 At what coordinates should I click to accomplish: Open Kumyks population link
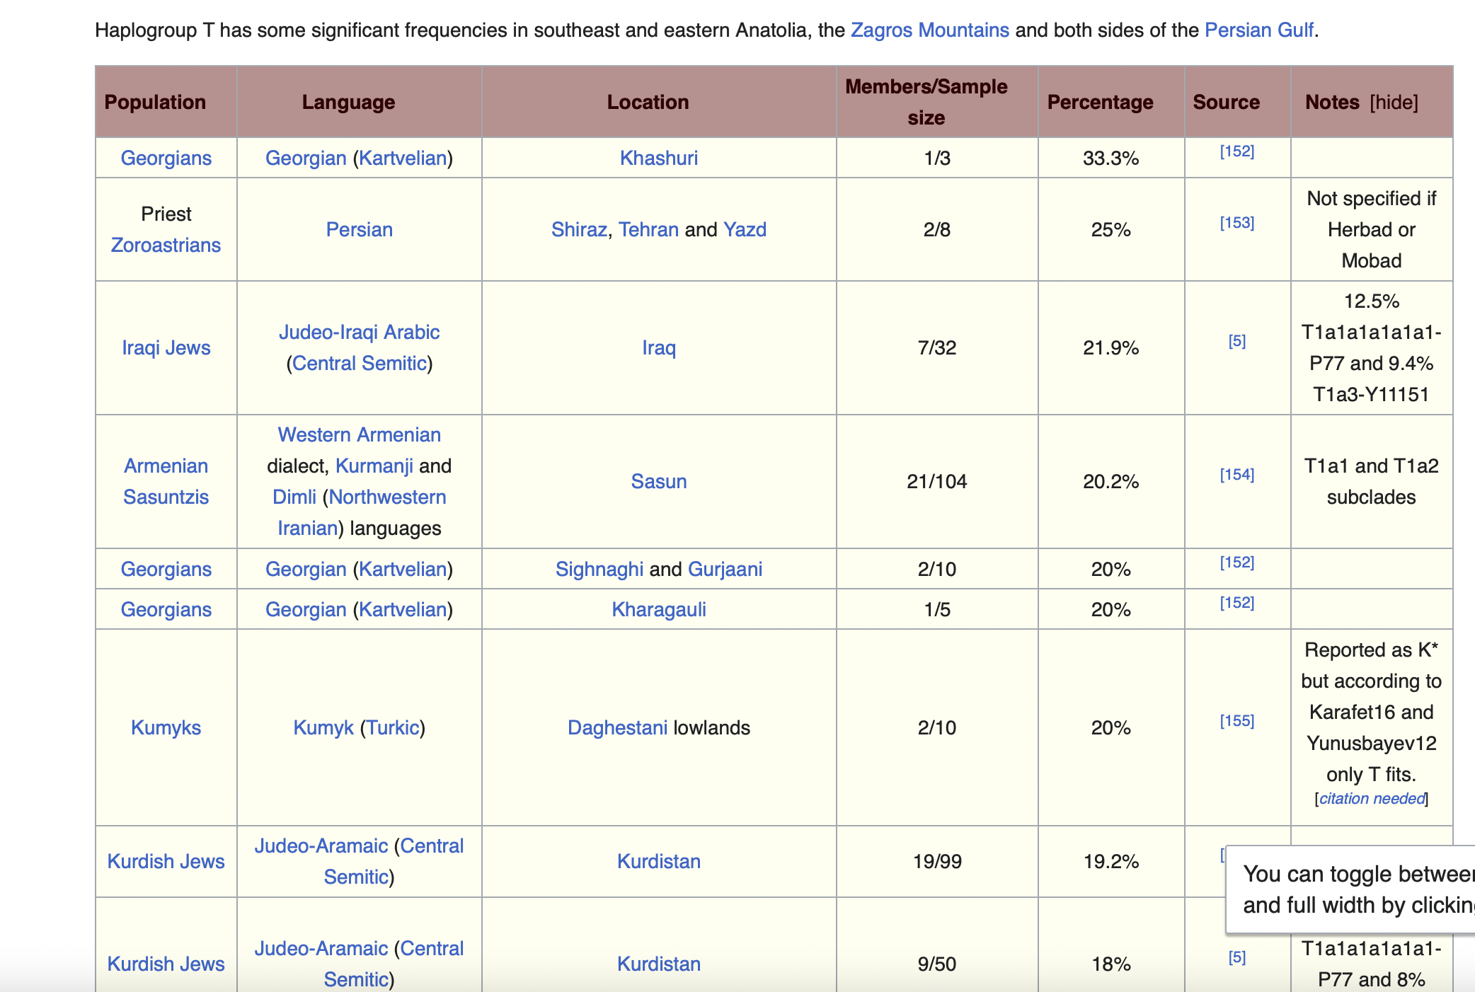point(166,727)
